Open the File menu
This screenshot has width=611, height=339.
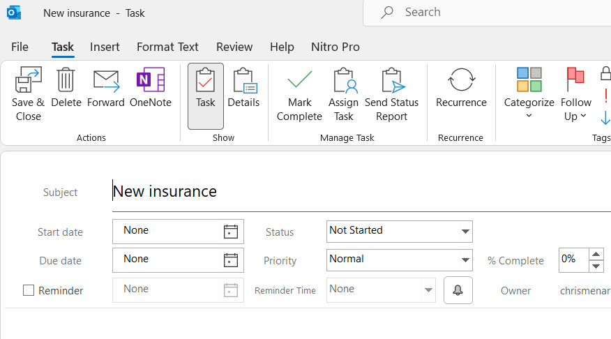pos(20,47)
